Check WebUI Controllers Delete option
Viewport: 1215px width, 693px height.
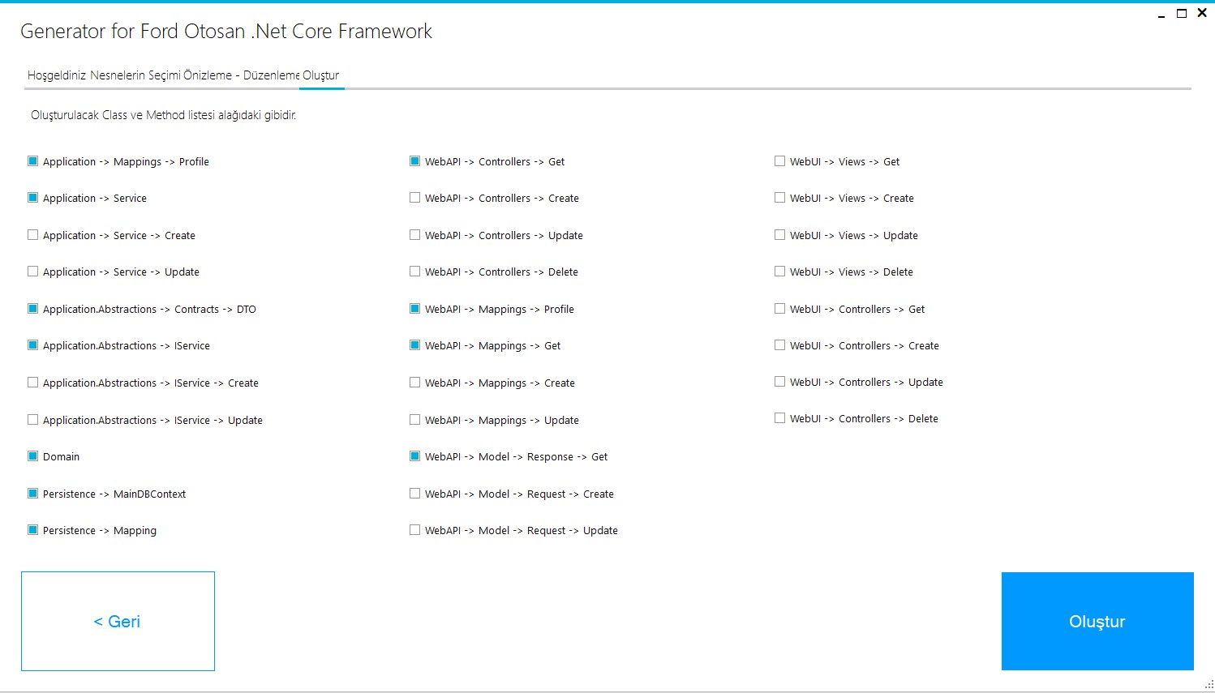[780, 418]
